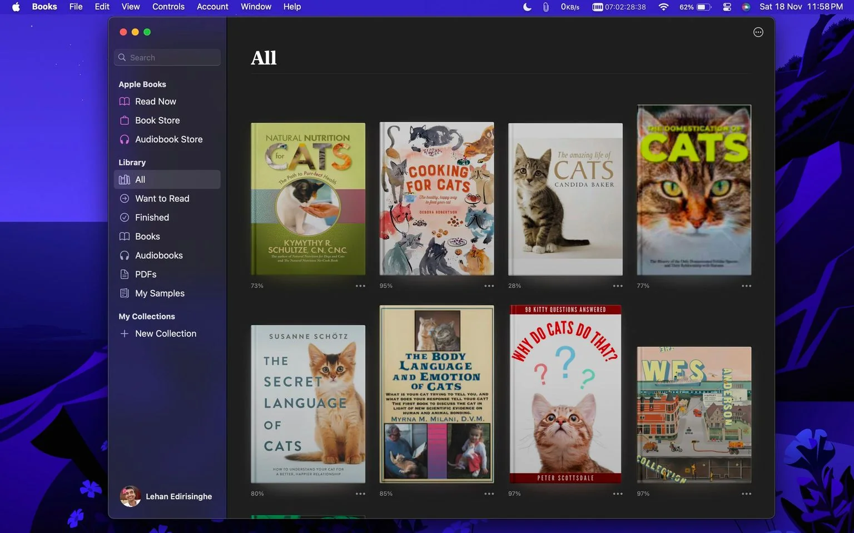Open more options for the 95% book
The width and height of the screenshot is (854, 533).
tap(489, 286)
